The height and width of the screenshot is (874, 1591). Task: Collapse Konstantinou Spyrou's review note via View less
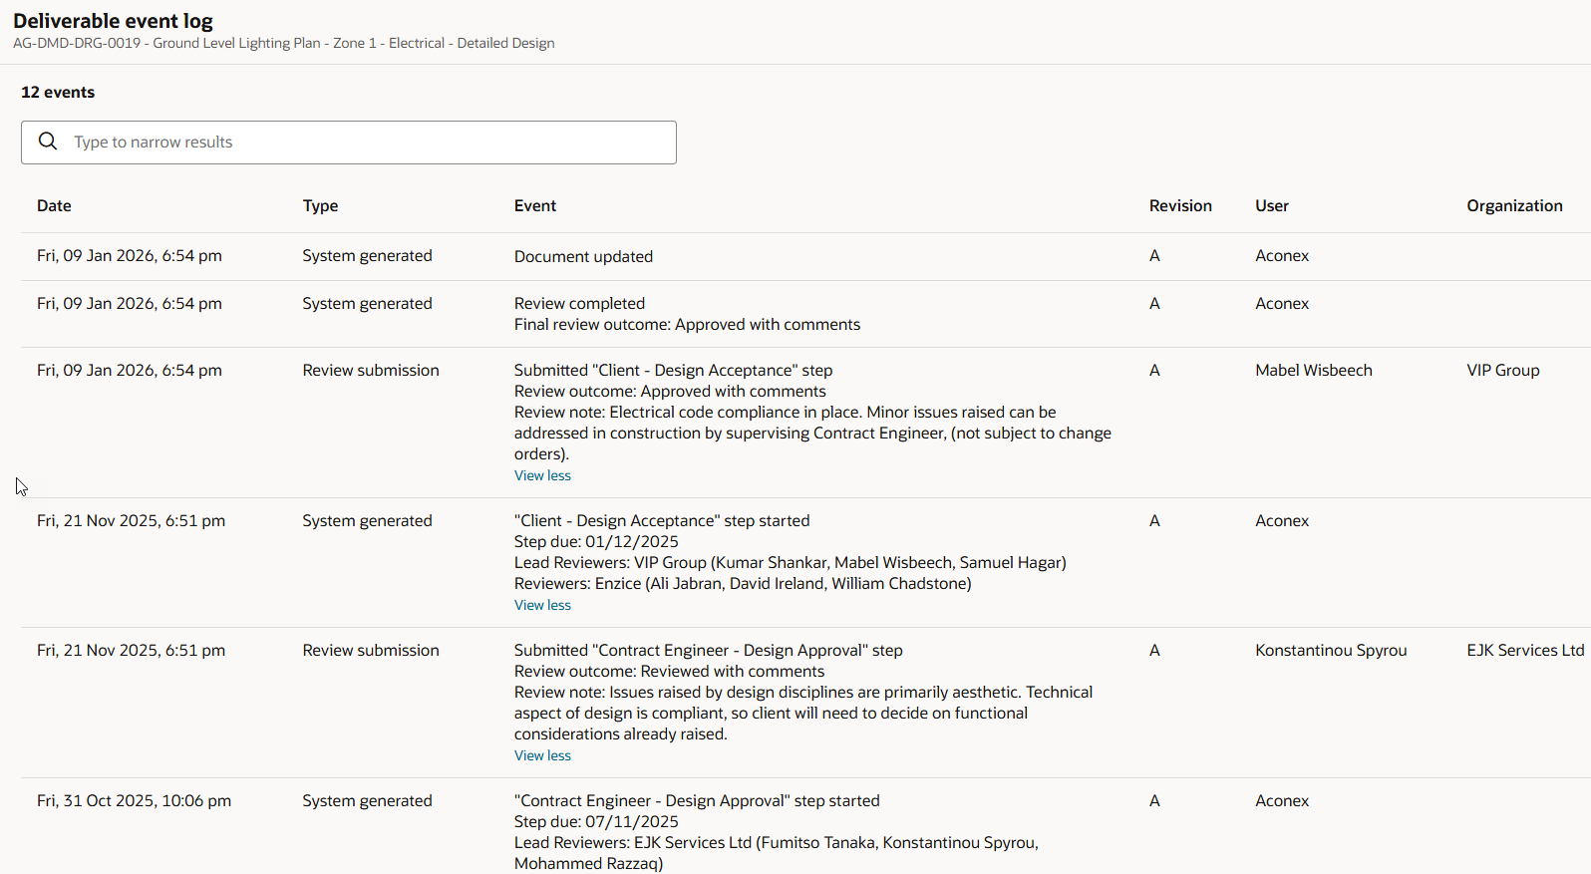pyautogui.click(x=542, y=755)
